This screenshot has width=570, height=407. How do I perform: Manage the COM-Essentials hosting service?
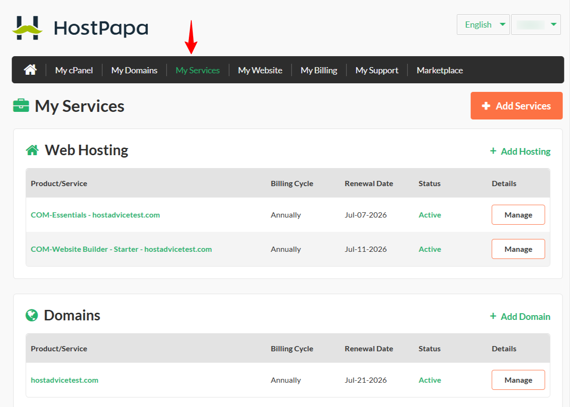click(x=518, y=215)
